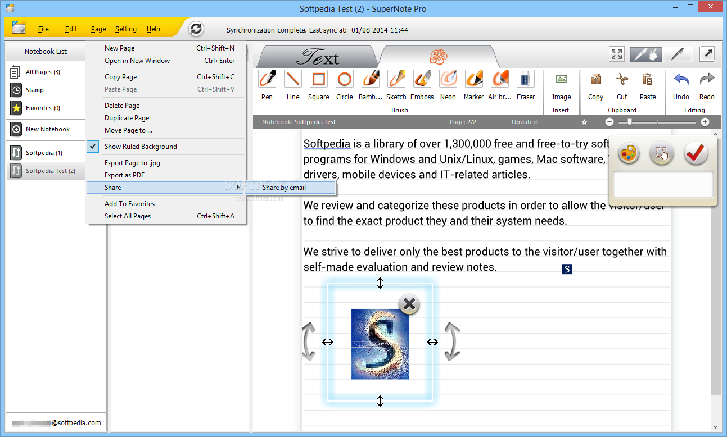Enter full screen view mode

(x=617, y=54)
